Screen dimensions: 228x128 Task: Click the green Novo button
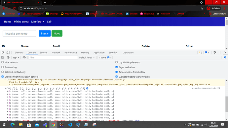pyautogui.click(x=57, y=33)
